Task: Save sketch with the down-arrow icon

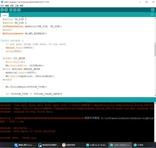Action: pos(19,10)
